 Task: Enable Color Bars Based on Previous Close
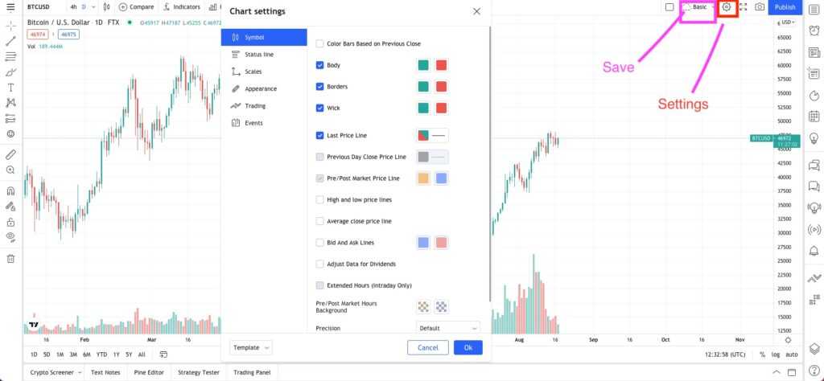click(320, 43)
